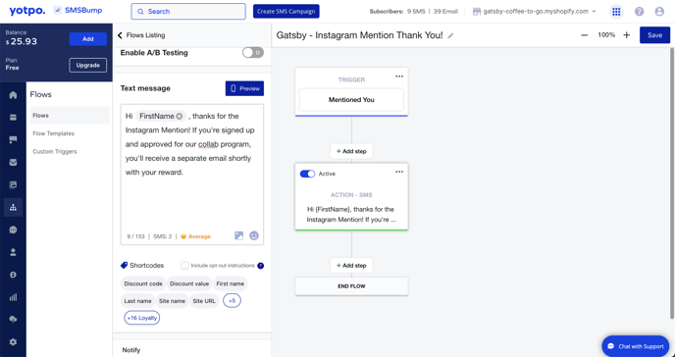Open the customers person icon in sidebar
The width and height of the screenshot is (675, 357).
(13, 252)
